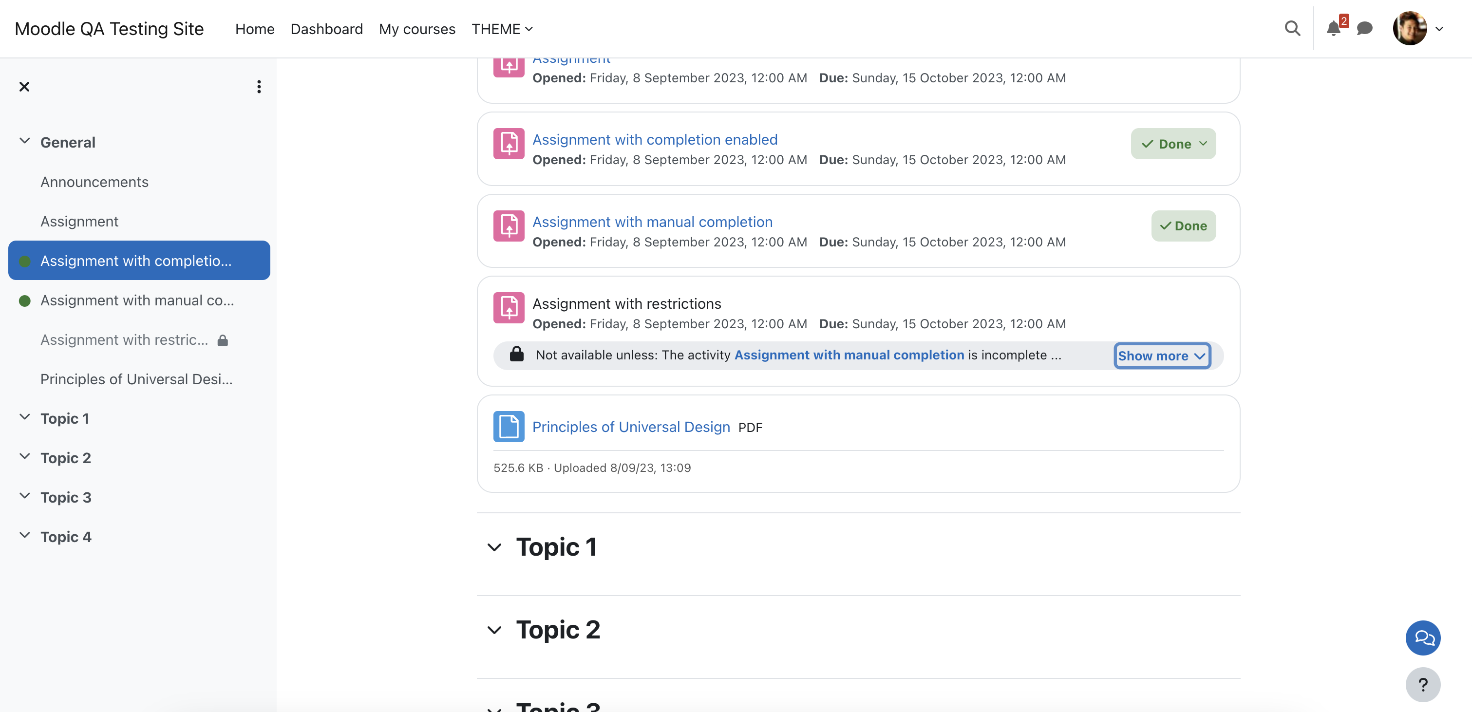
Task: Go to Home in top navigation
Action: coord(255,29)
